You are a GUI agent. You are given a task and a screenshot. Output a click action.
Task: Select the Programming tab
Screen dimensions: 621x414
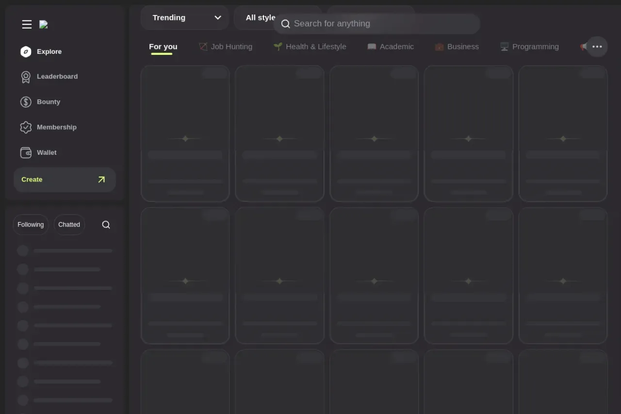(x=529, y=47)
